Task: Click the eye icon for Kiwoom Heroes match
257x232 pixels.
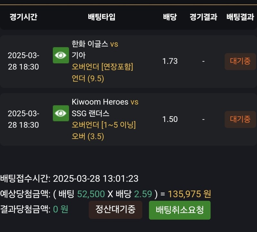Action: click(61, 113)
